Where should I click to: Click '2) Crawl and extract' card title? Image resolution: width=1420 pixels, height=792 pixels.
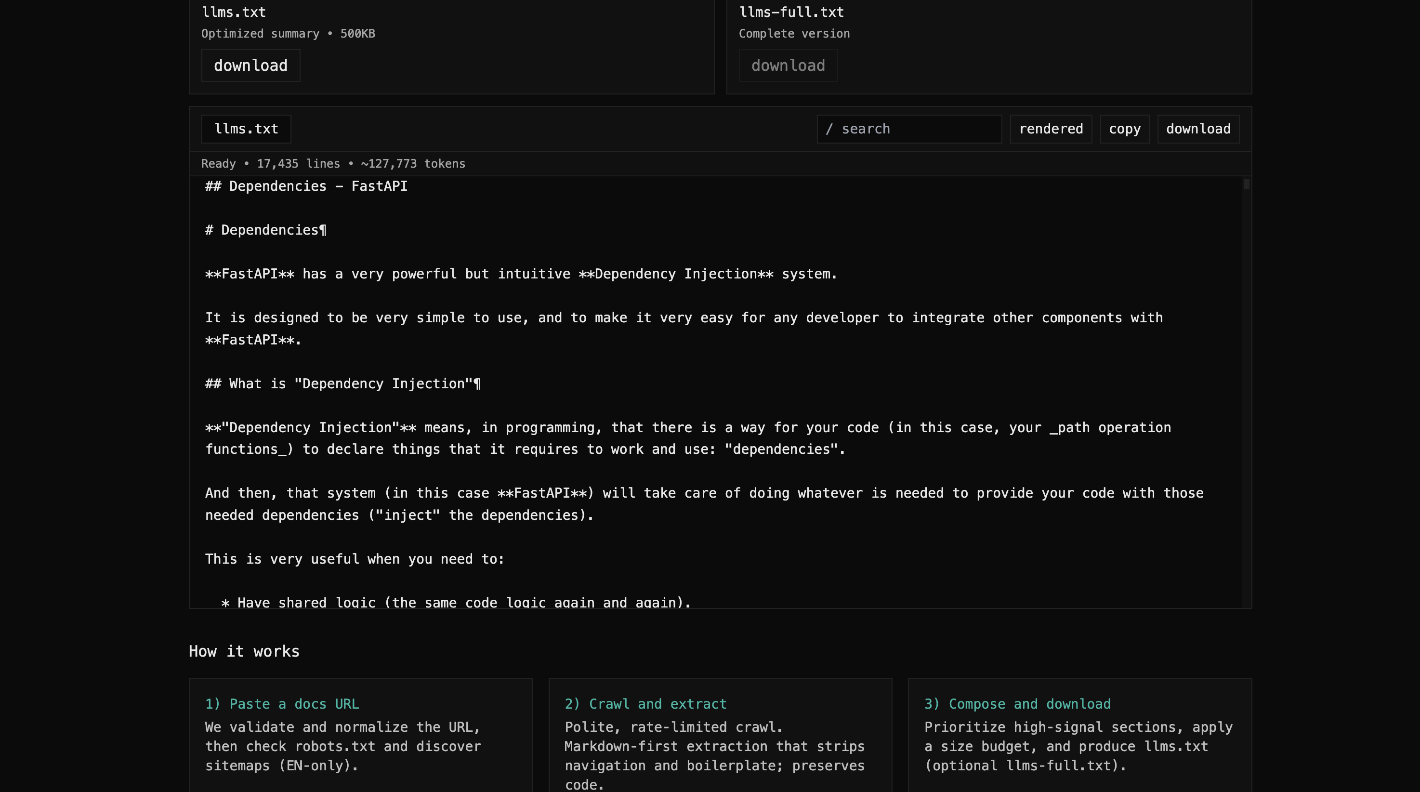[645, 704]
